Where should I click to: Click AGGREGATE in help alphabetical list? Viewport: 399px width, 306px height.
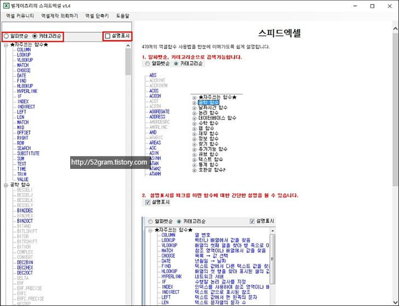(159, 112)
